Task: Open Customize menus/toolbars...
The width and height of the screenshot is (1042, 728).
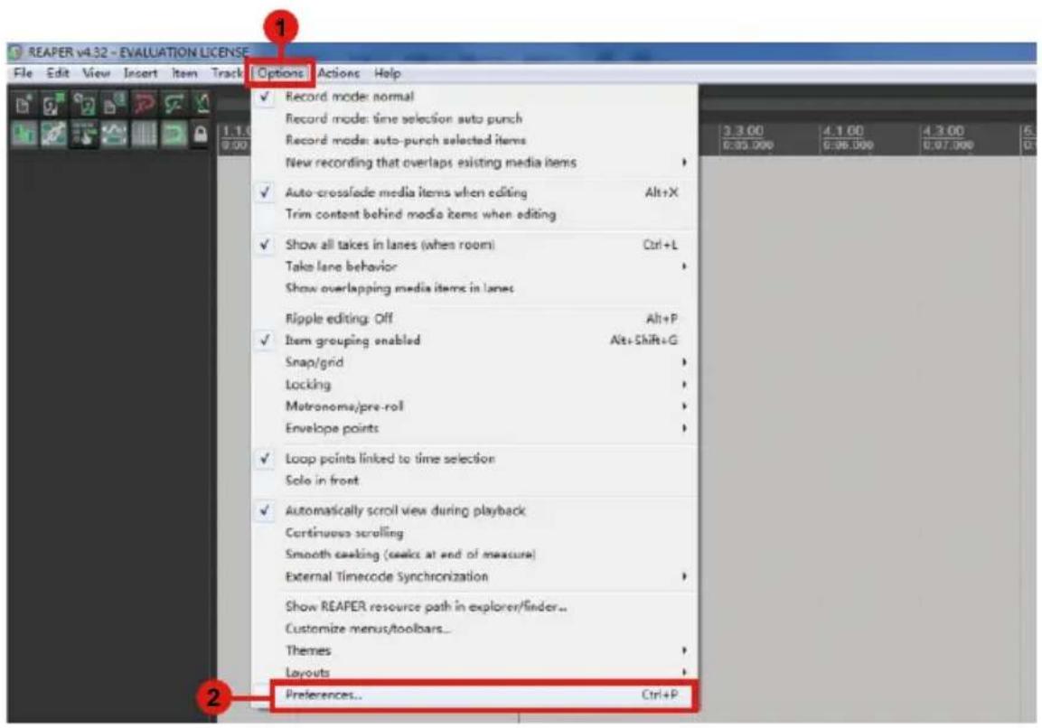Action: tap(474, 629)
